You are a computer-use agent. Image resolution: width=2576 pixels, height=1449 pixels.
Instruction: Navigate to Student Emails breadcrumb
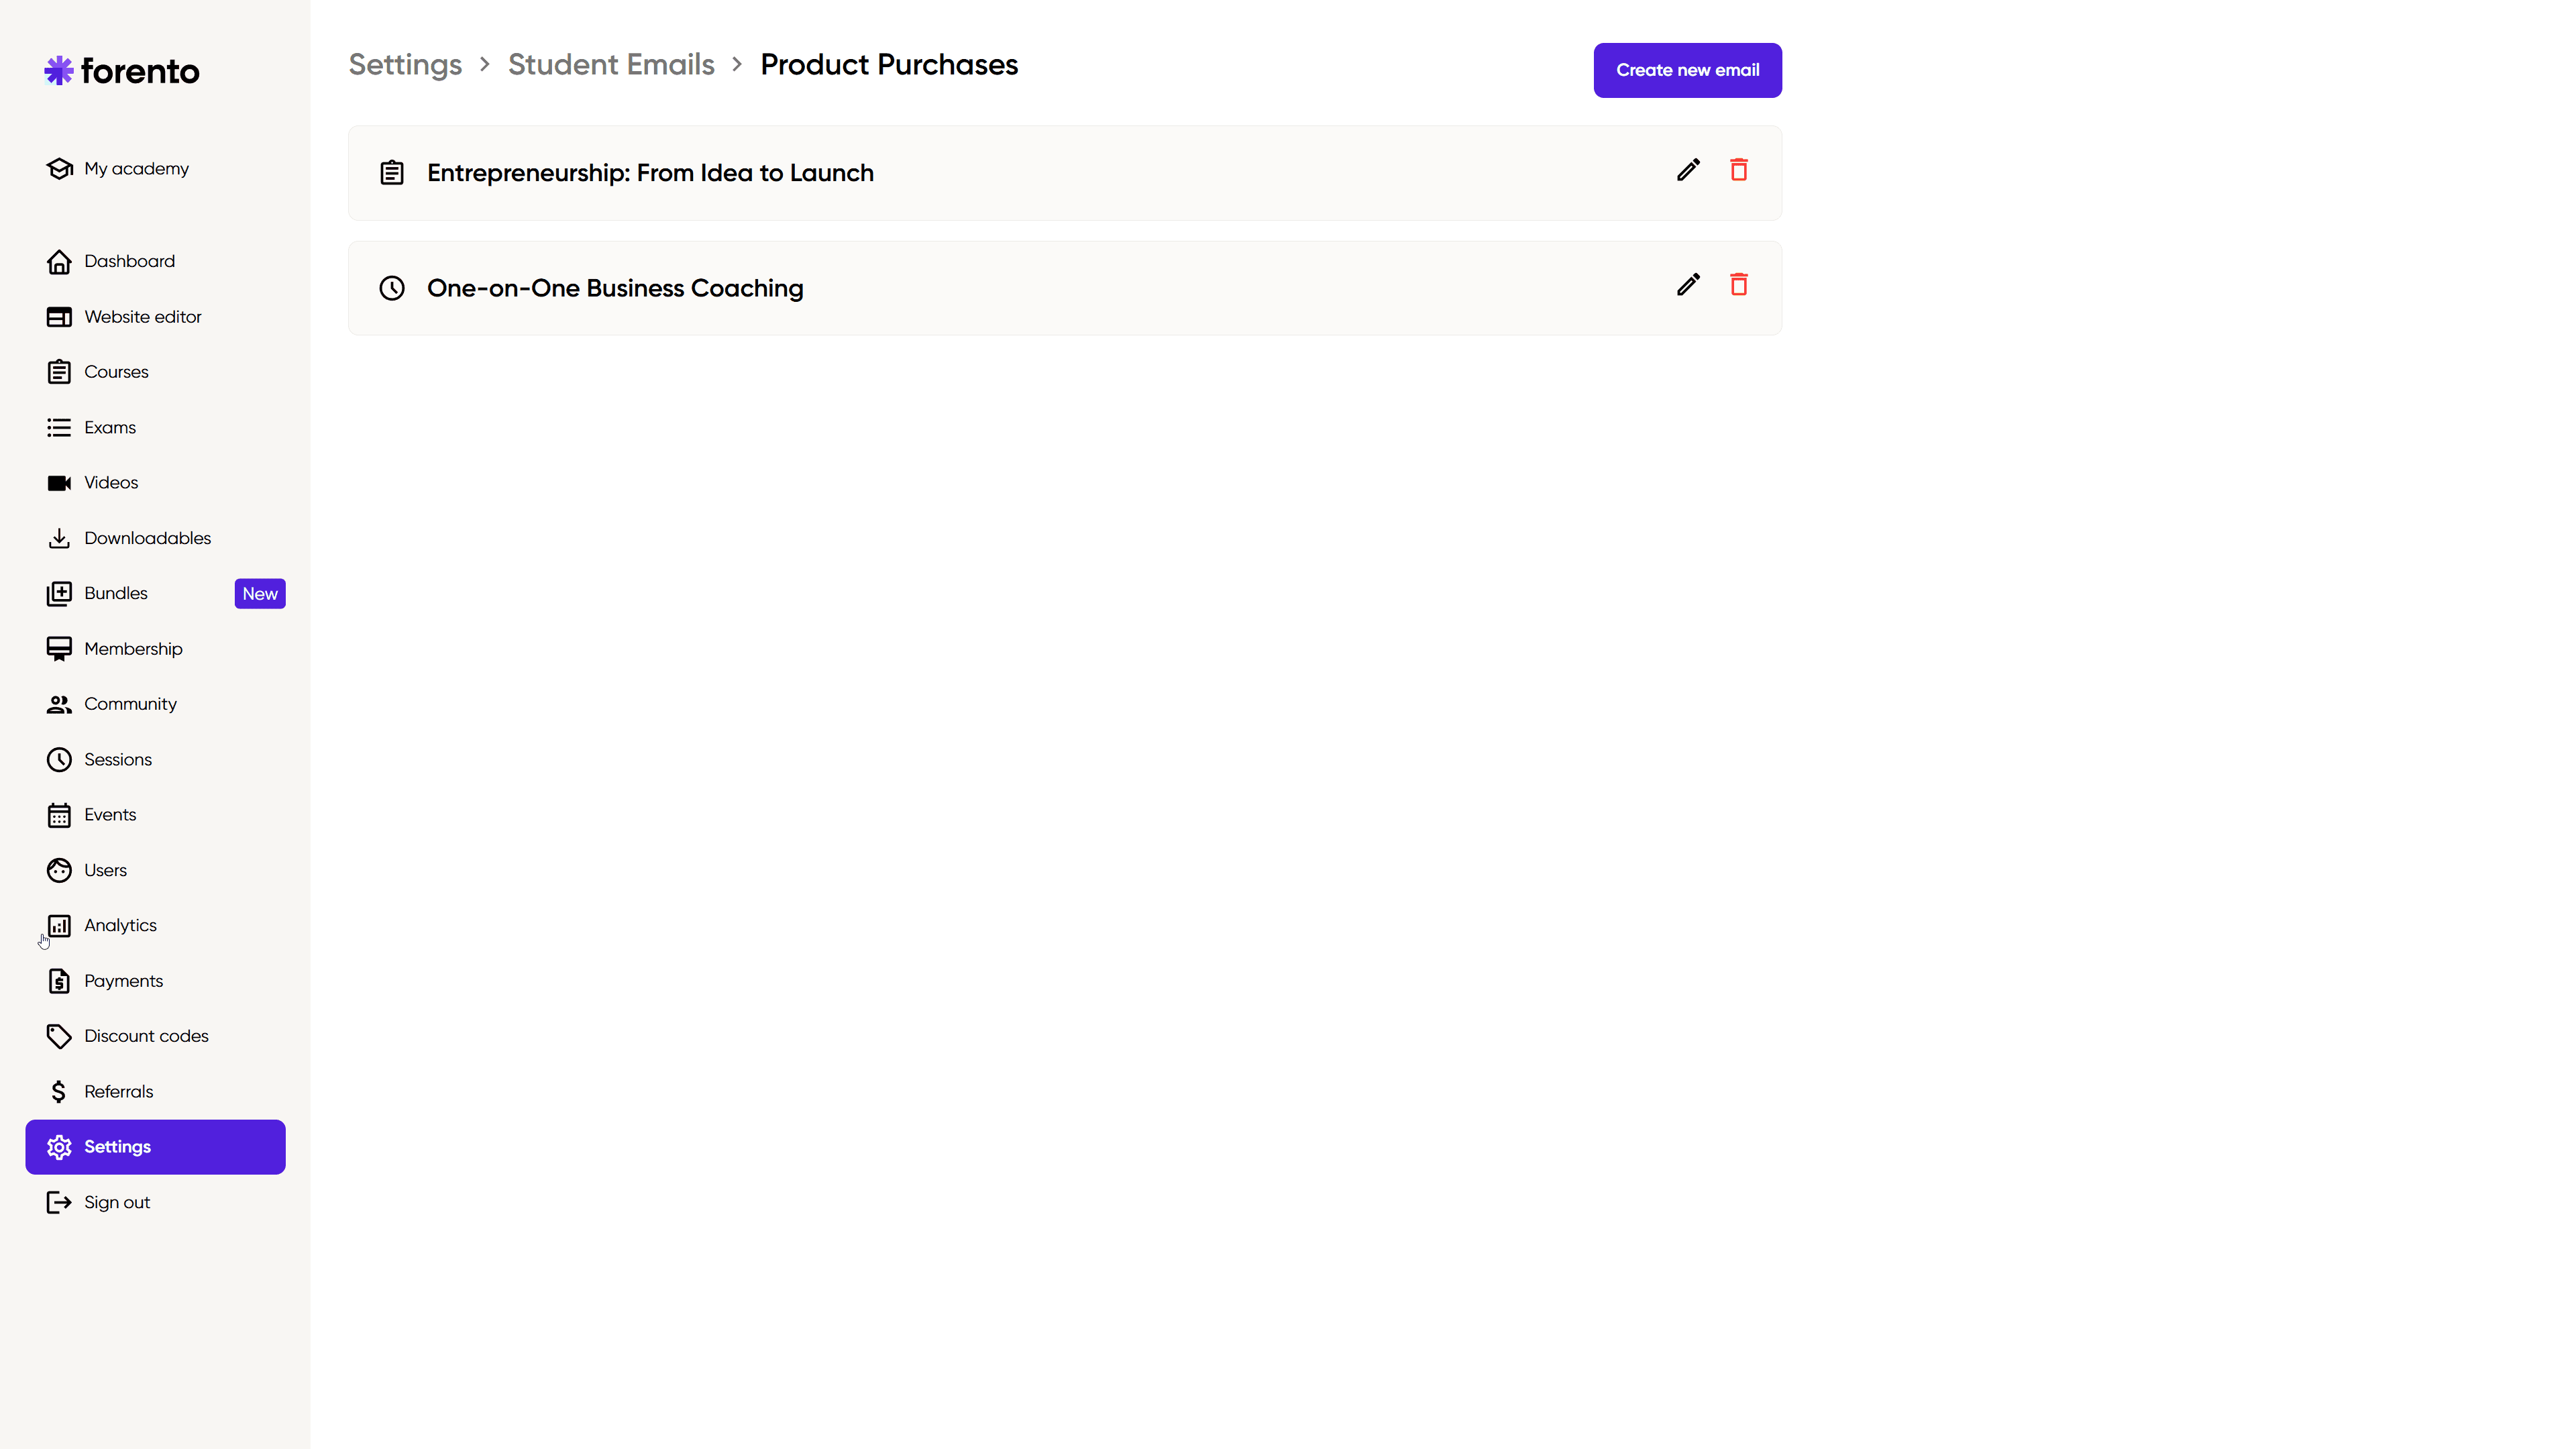click(611, 65)
